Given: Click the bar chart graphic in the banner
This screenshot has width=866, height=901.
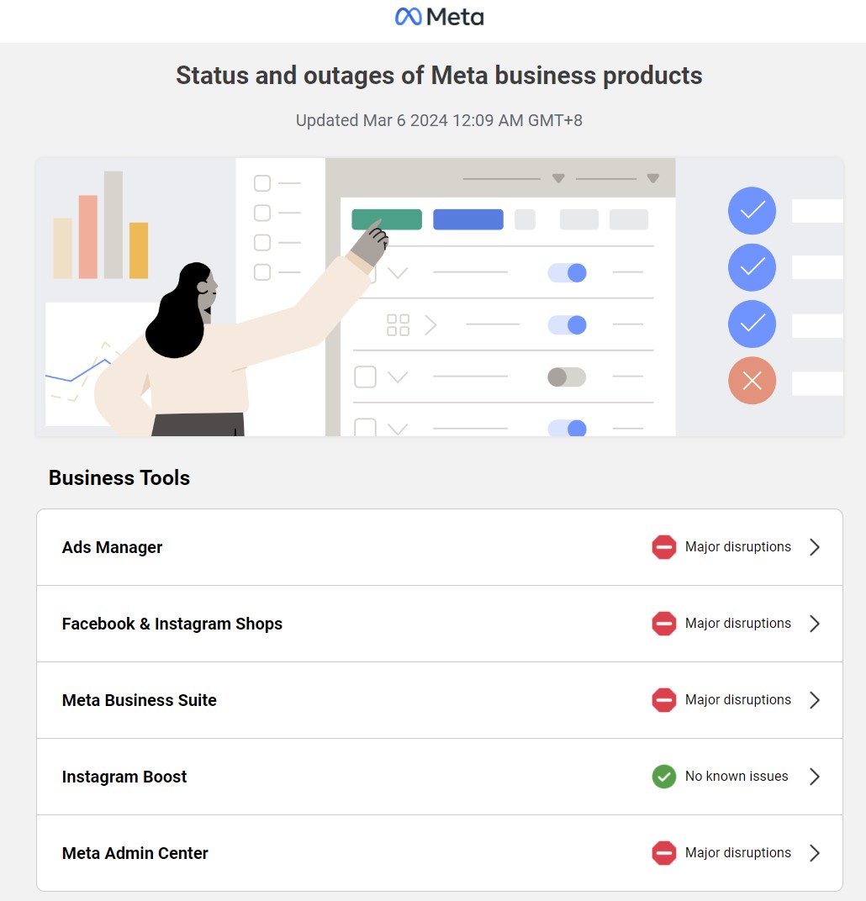Looking at the screenshot, I should (101, 224).
